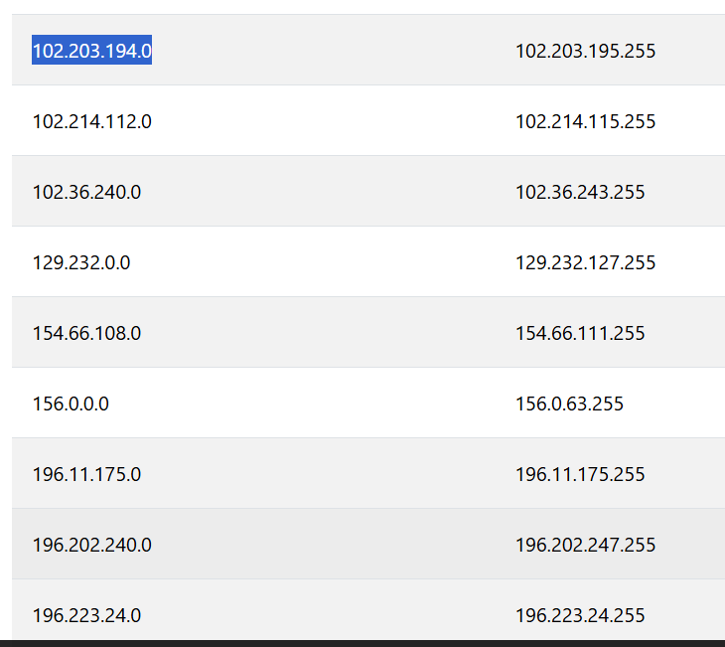Click the 196.223.24.0 start address

[86, 615]
